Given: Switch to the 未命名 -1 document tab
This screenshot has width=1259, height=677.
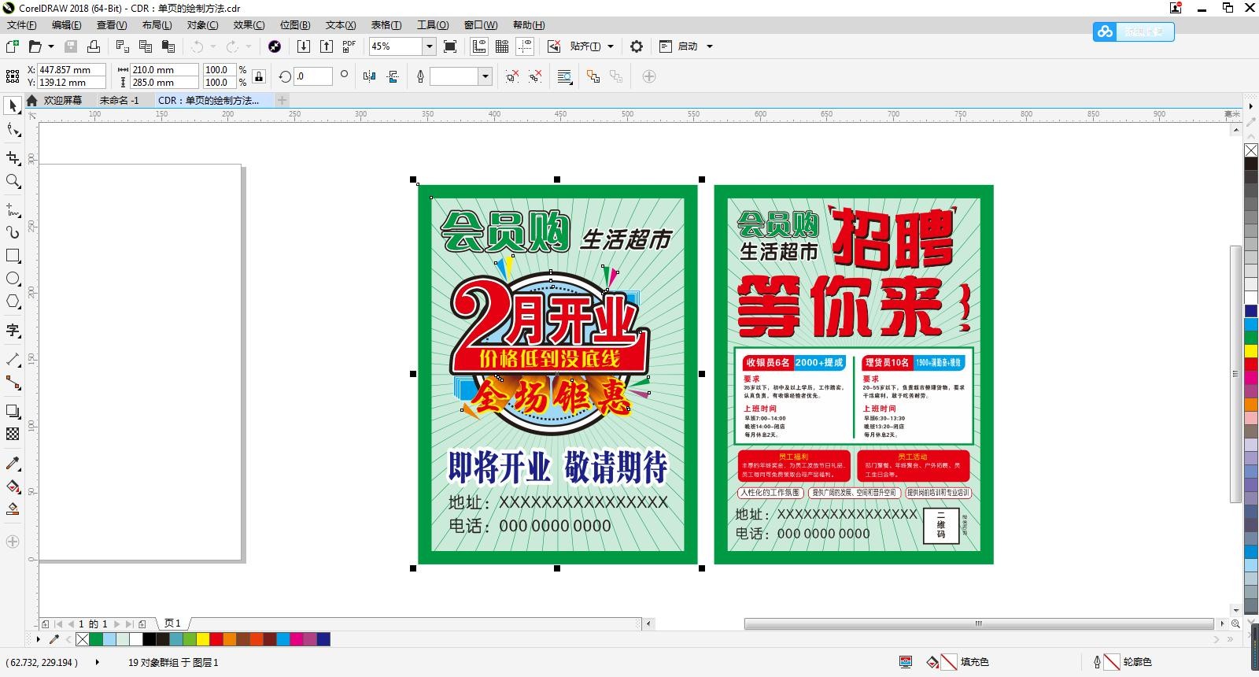Looking at the screenshot, I should click(x=119, y=101).
